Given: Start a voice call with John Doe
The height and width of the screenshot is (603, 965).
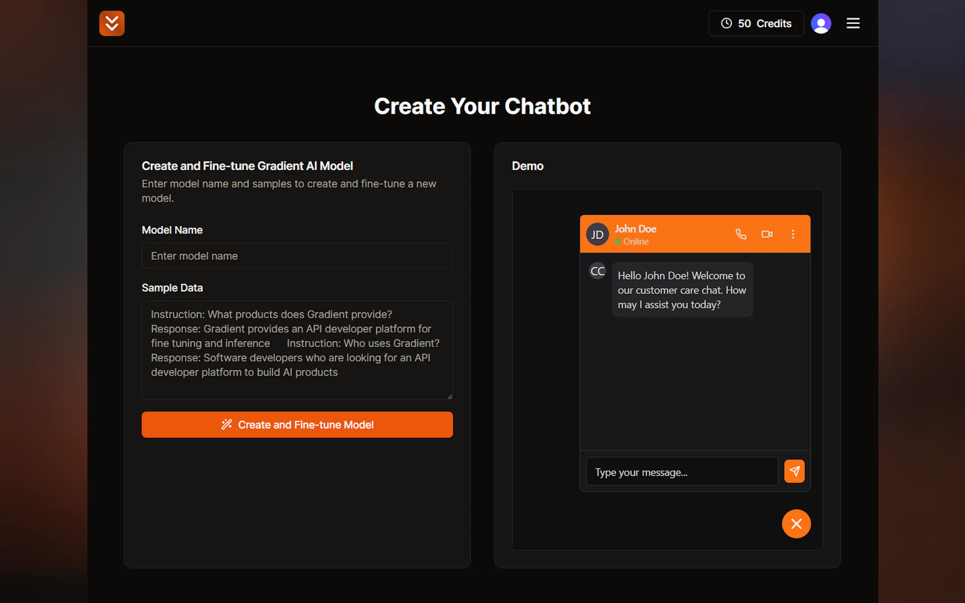Looking at the screenshot, I should tap(740, 234).
